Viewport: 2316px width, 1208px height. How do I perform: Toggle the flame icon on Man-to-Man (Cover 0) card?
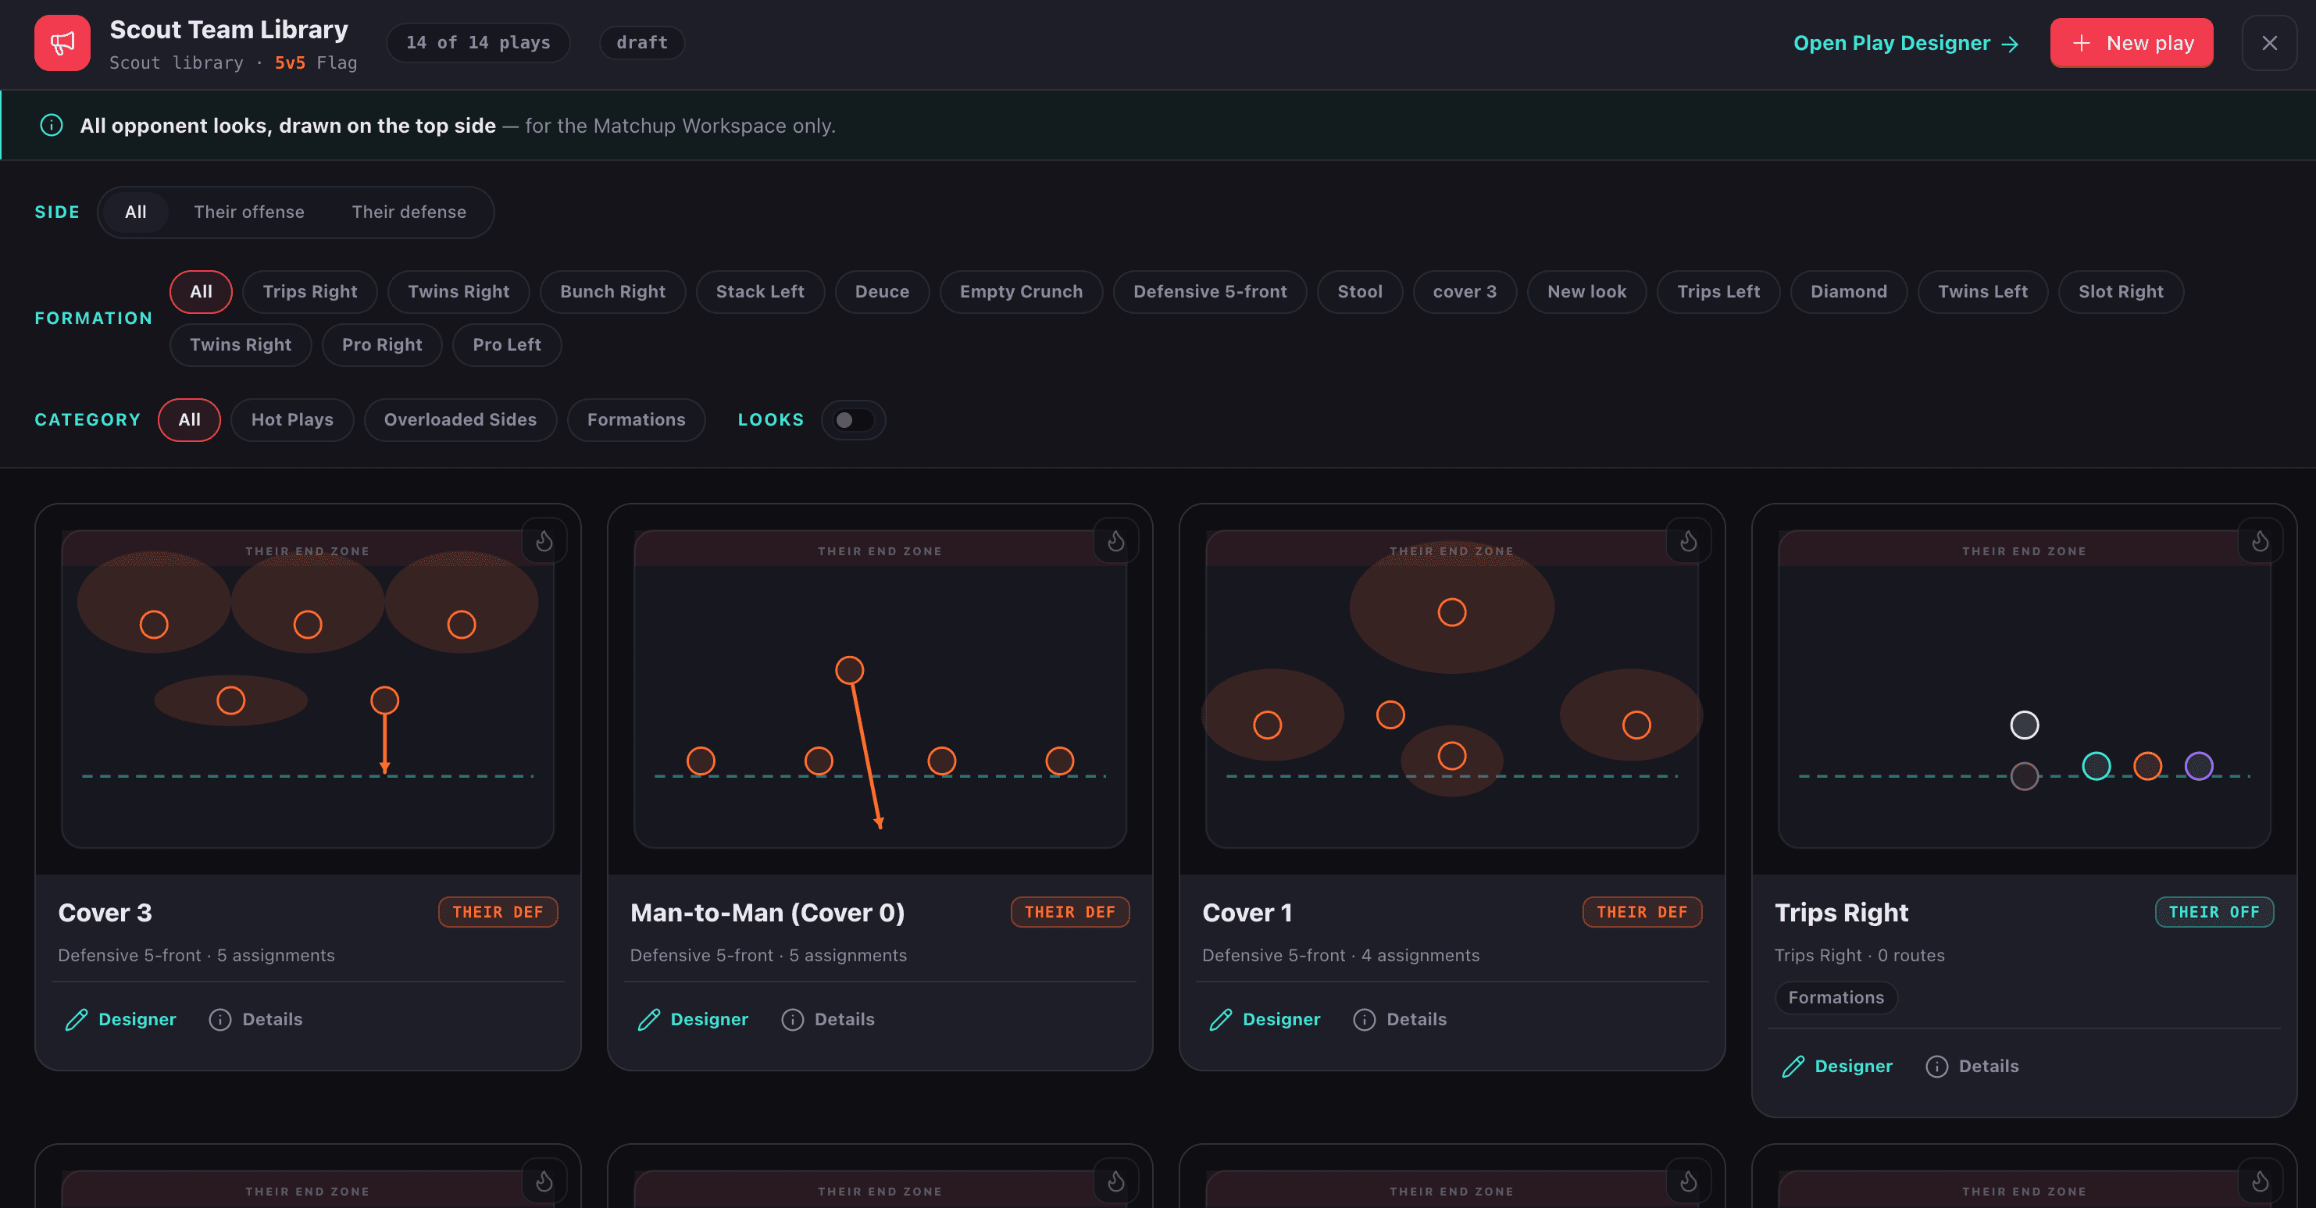(x=1115, y=541)
